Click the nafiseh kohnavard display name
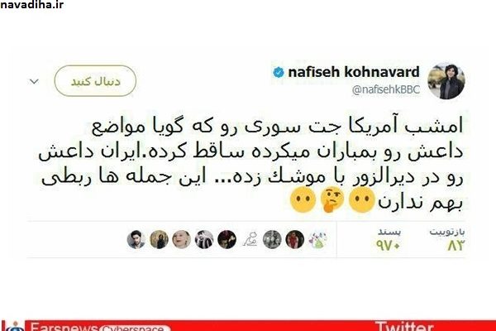Image resolution: width=496 pixels, height=331 pixels. [x=354, y=72]
